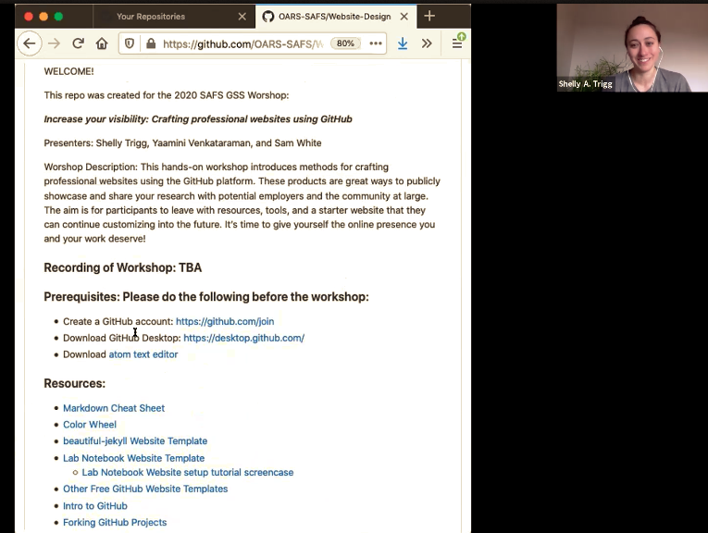Go back with the browser back arrow
This screenshot has height=533, width=708.
tap(30, 43)
